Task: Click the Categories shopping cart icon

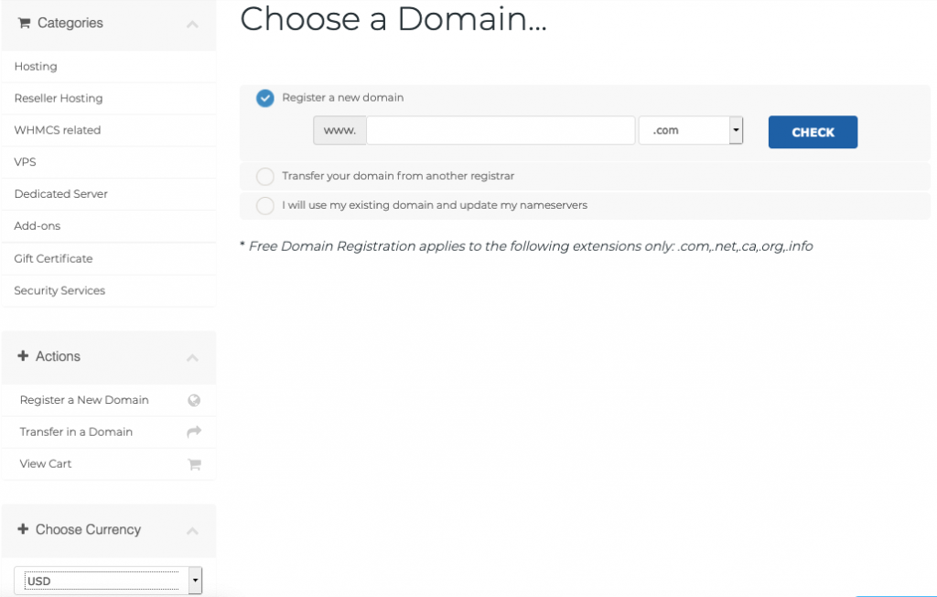Action: (x=24, y=23)
